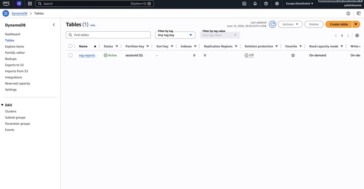
Task: Open Dashboard in the sidebar
Action: click(x=13, y=34)
